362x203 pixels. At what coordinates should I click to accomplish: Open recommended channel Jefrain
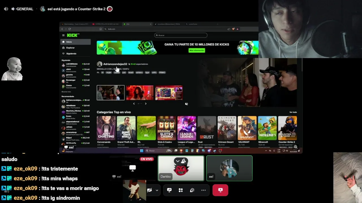[76, 127]
